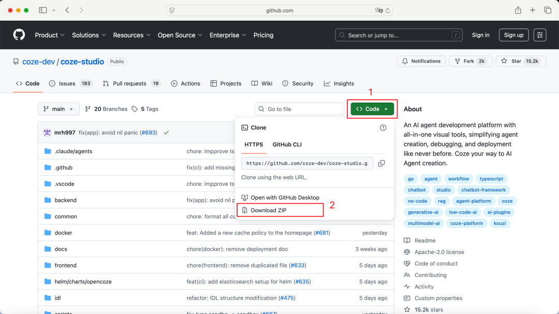This screenshot has width=559, height=314.
Task: Open the Security tab
Action: [x=298, y=83]
